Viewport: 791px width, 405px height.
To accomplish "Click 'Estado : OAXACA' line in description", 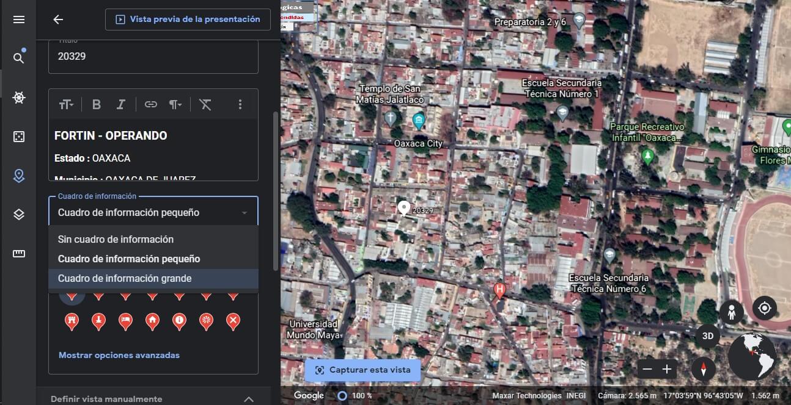I will point(92,158).
